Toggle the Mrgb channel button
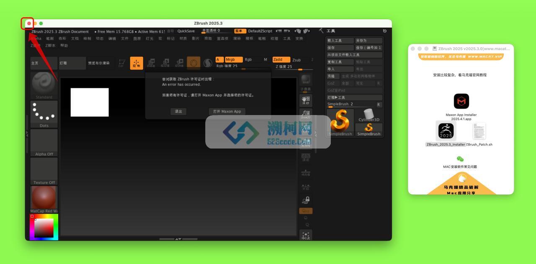The height and width of the screenshot is (264, 536). pos(234,59)
